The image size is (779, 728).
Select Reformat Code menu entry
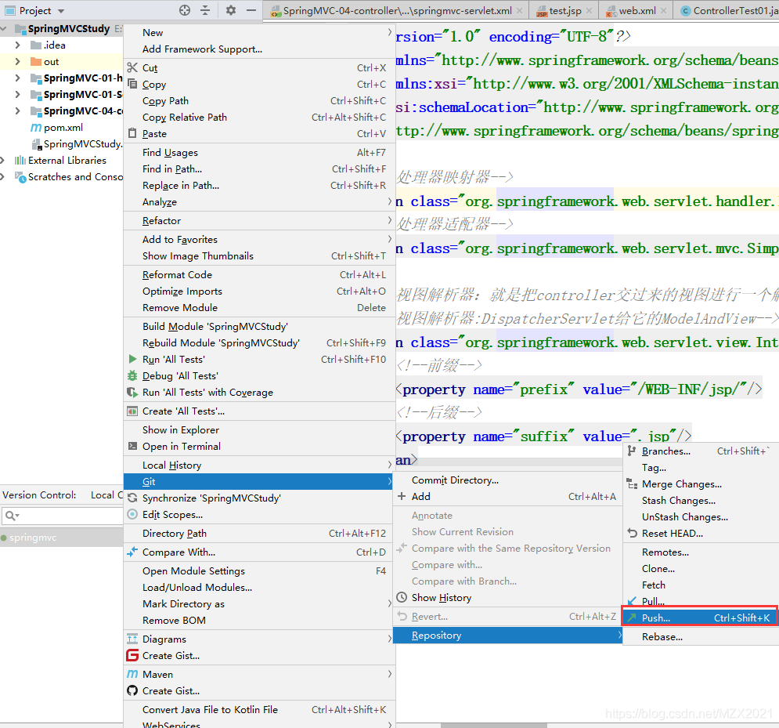coord(177,275)
